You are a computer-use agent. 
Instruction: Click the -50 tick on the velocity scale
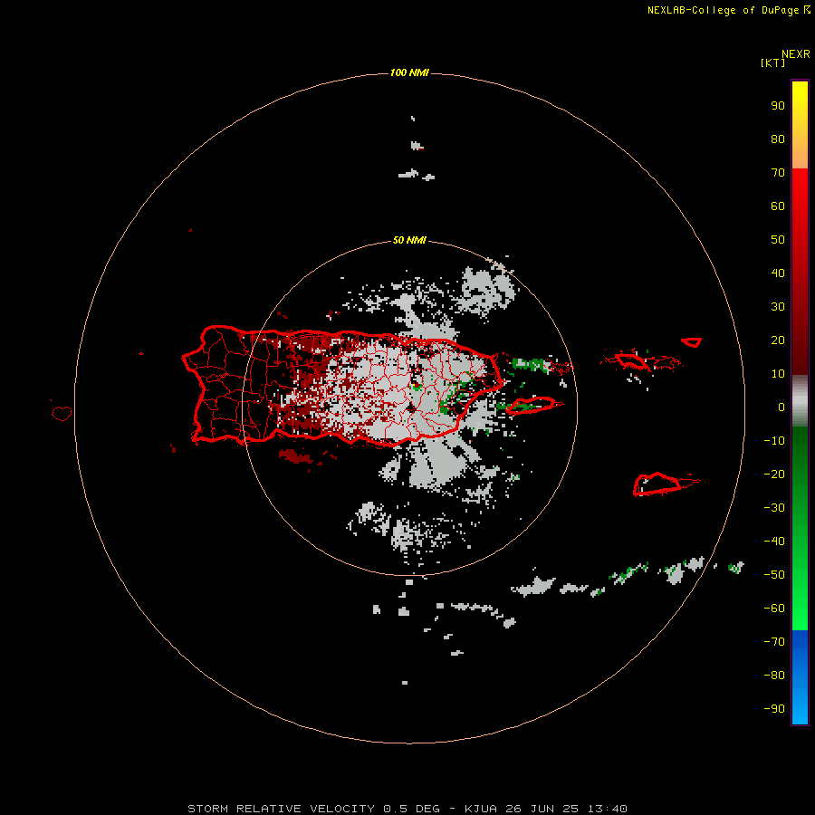[774, 575]
